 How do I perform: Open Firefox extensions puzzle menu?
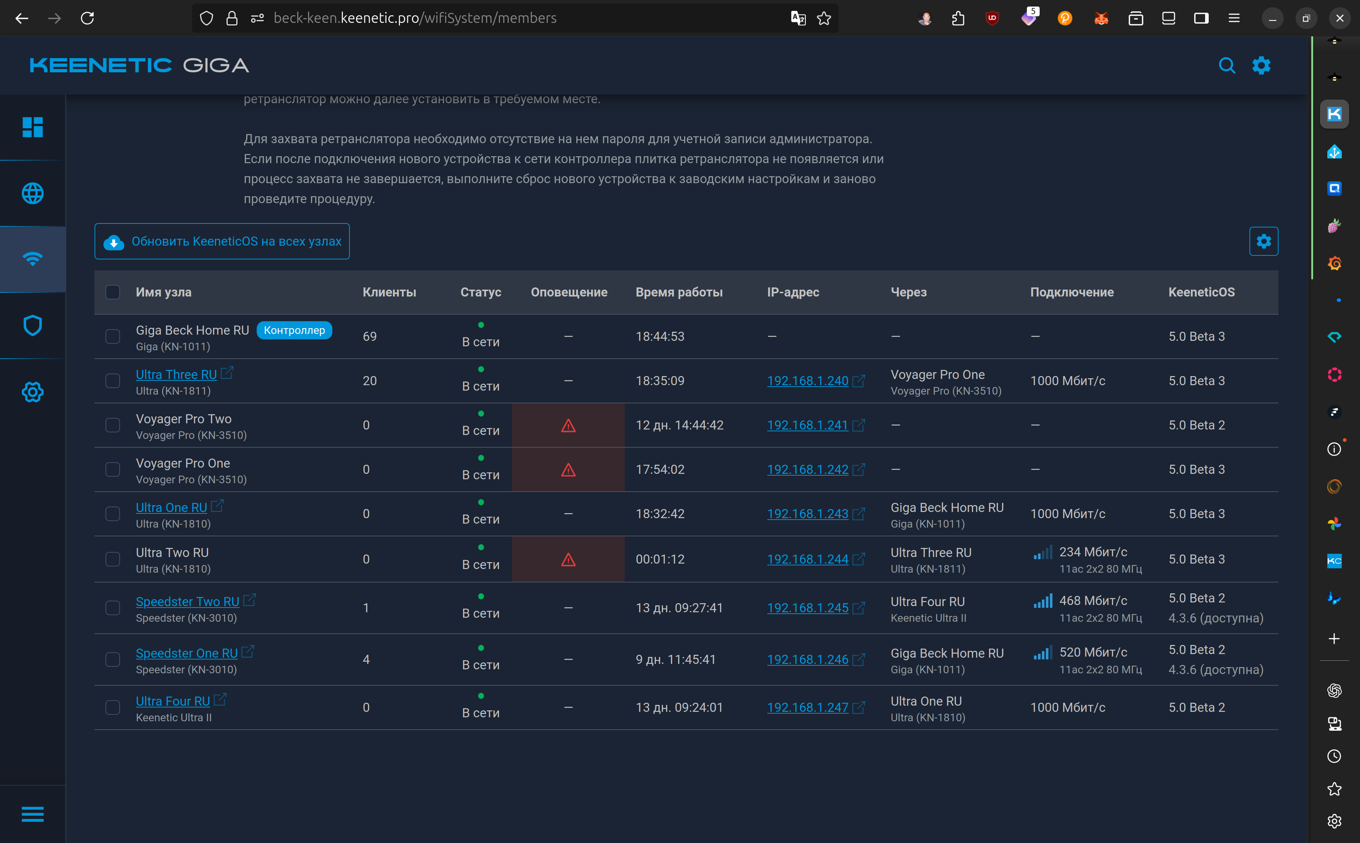(958, 19)
